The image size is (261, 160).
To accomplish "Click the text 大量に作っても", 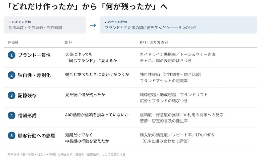I will (x=79, y=54).
